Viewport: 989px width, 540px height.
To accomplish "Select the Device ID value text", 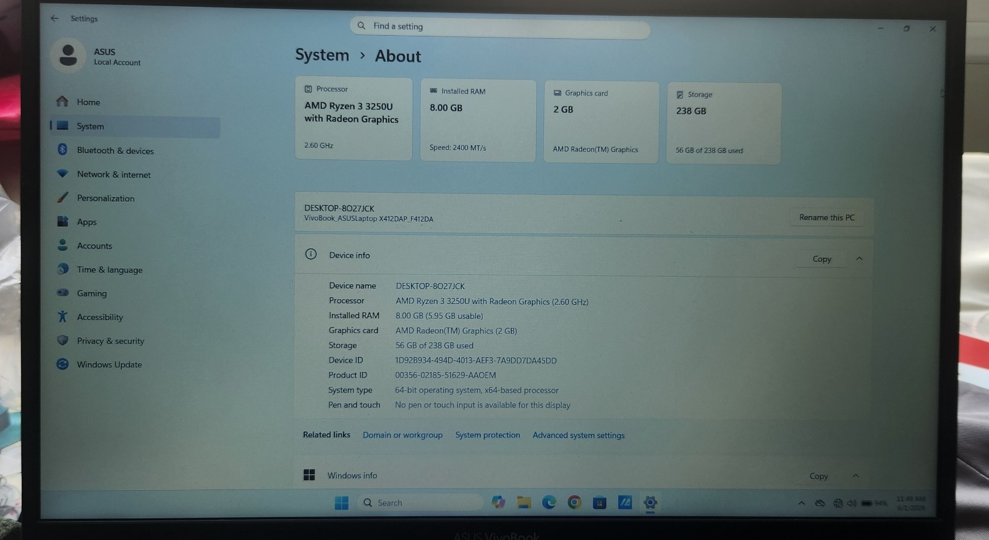I will pyautogui.click(x=476, y=360).
